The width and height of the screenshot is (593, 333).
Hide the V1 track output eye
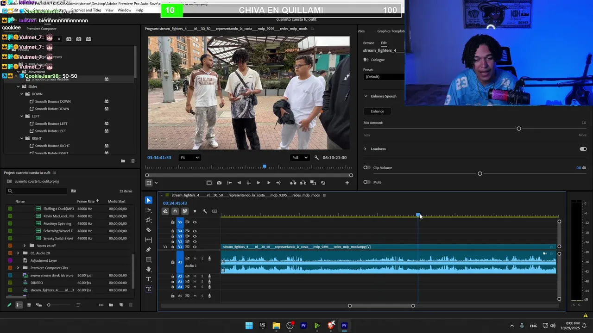click(195, 247)
